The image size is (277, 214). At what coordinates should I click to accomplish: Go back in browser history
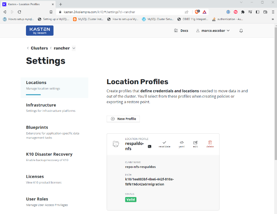tap(5, 12)
